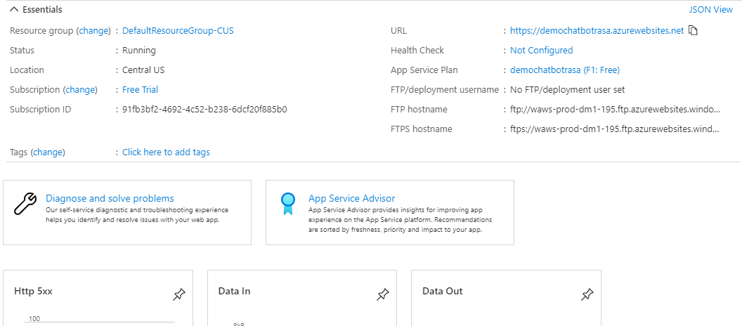Viewport: 742px width, 326px height.
Task: Open App Service Advisor title link
Action: point(351,199)
